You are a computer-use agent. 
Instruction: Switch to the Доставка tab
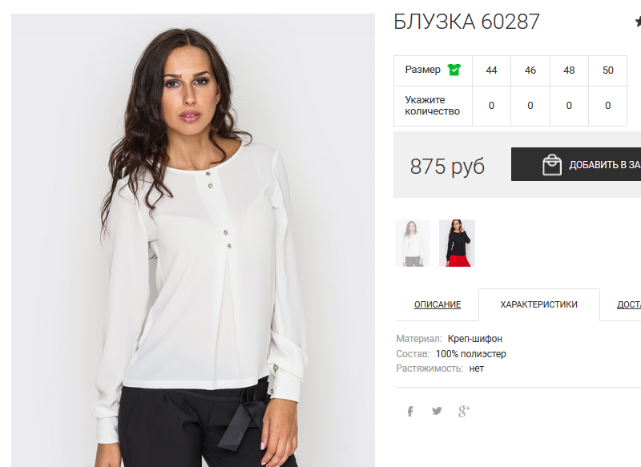click(629, 304)
